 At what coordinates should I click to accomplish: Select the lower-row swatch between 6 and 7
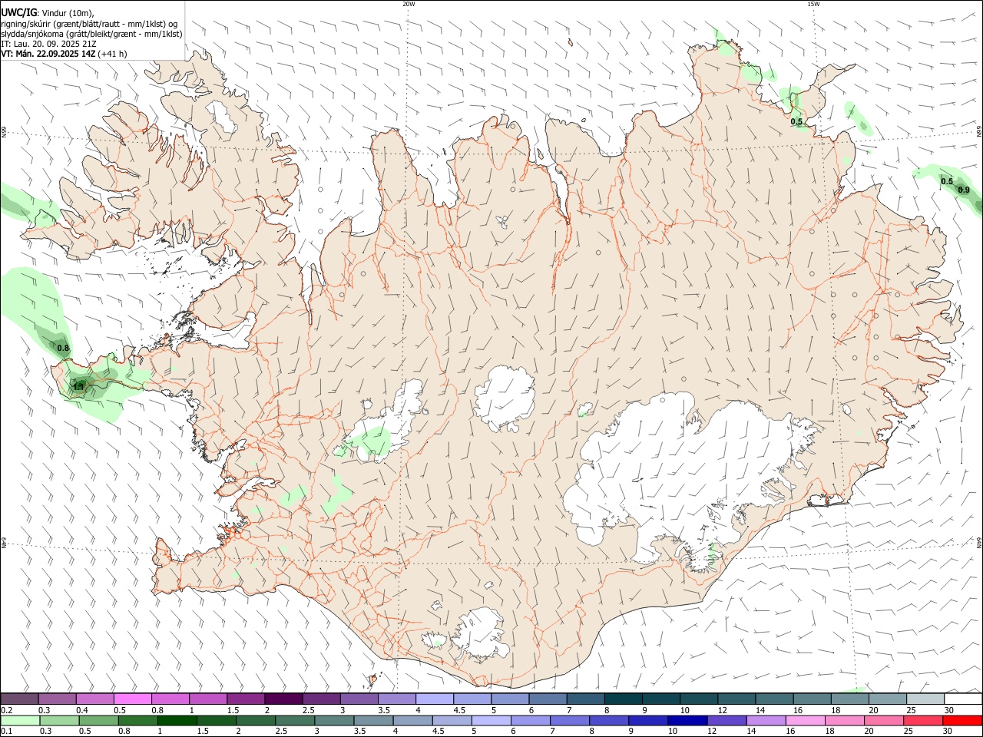[x=531, y=721]
